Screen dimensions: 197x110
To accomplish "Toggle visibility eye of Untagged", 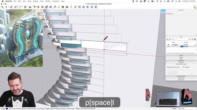I will click(x=168, y=45).
